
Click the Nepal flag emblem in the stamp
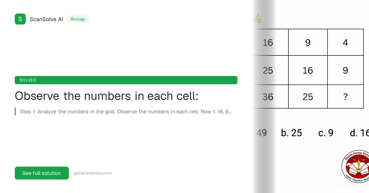tap(358, 157)
